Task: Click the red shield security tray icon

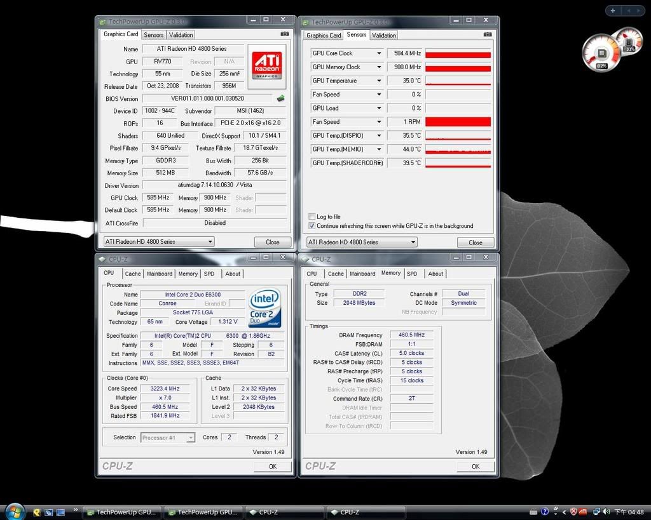Action: (x=573, y=512)
